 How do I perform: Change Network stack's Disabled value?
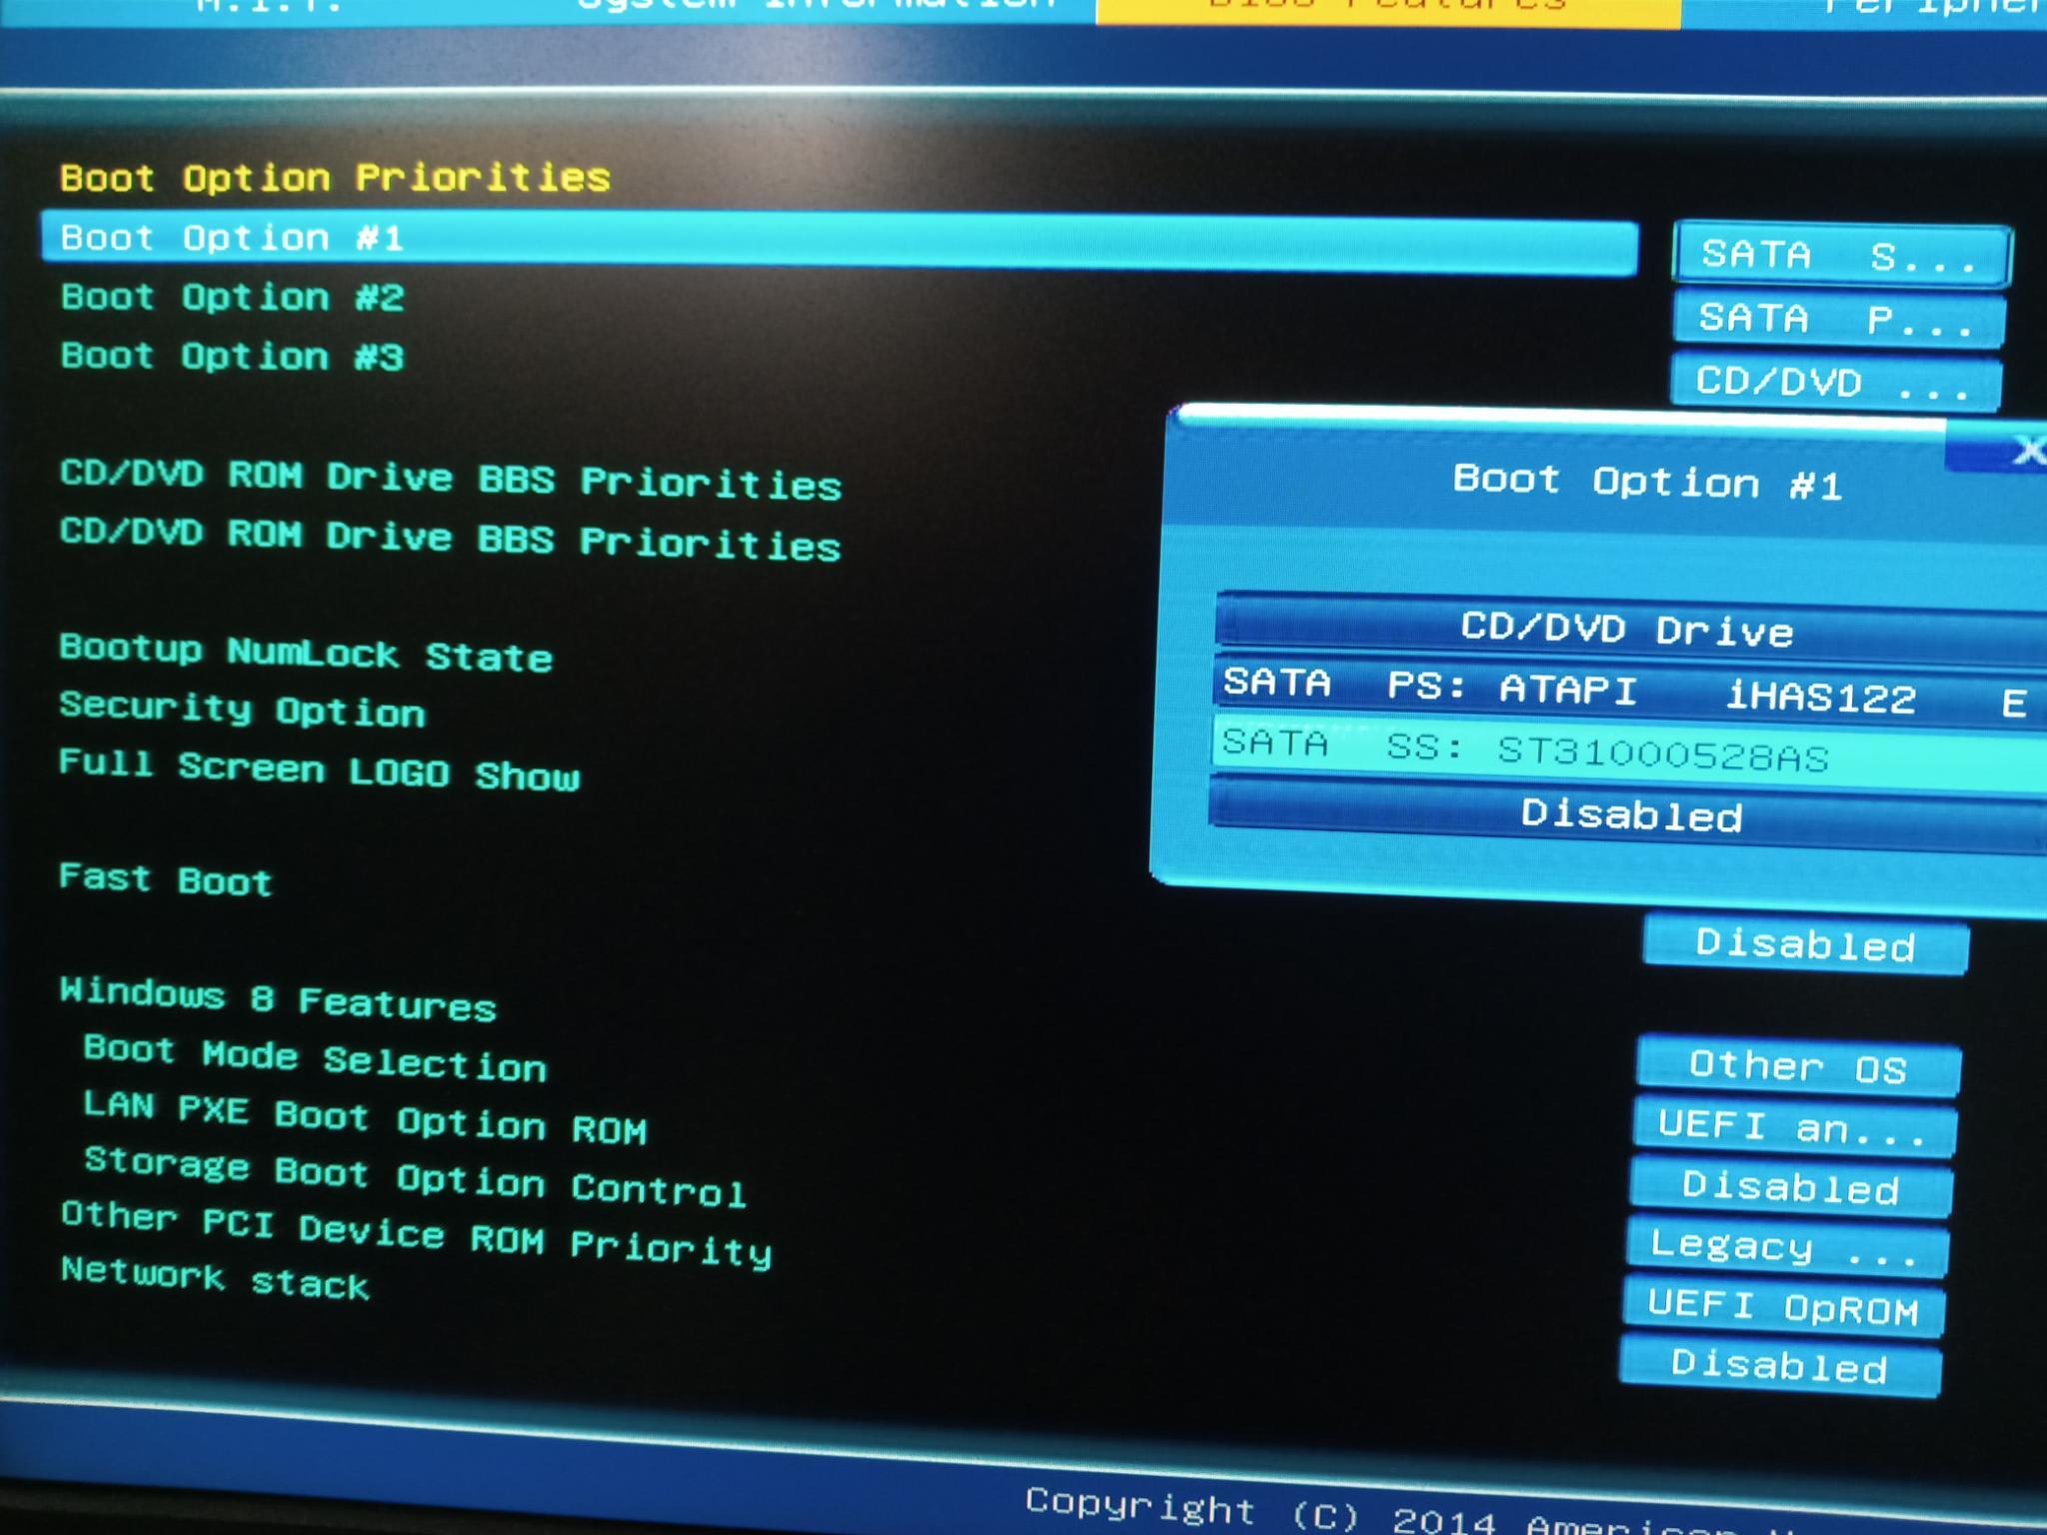1780,1365
